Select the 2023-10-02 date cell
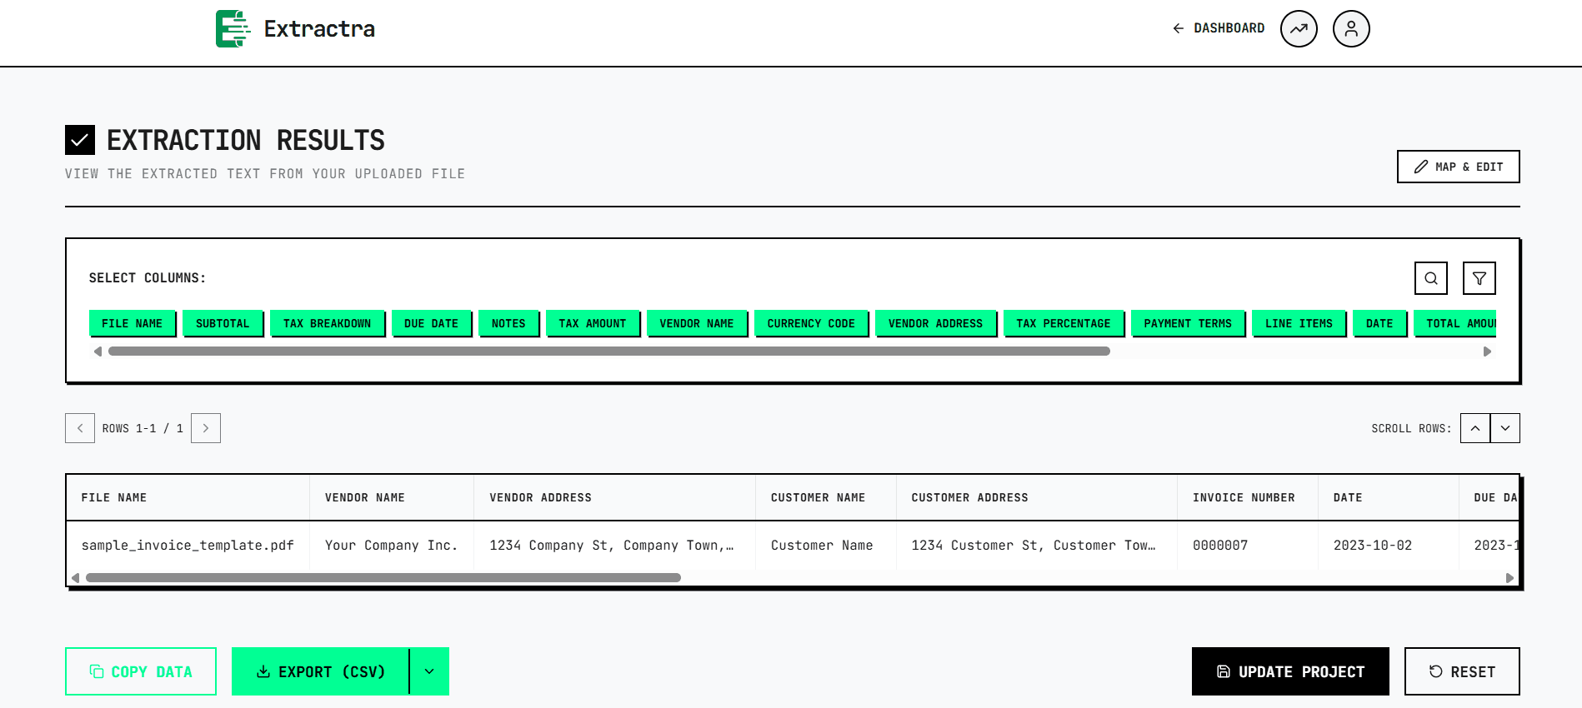This screenshot has height=708, width=1582. 1389,546
